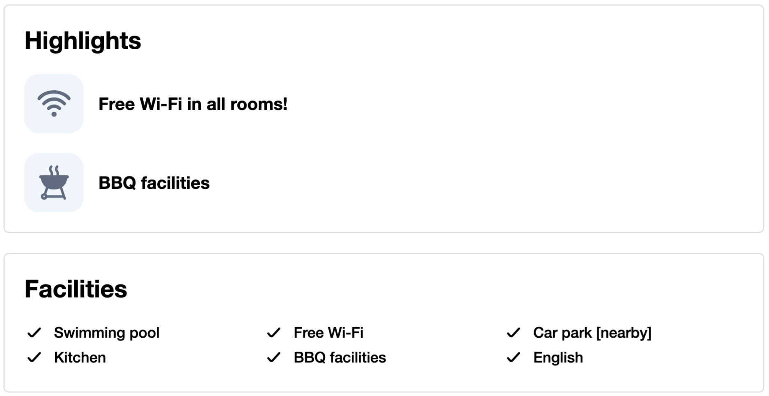Select the Highlights heading
The height and width of the screenshot is (396, 769).
83,41
